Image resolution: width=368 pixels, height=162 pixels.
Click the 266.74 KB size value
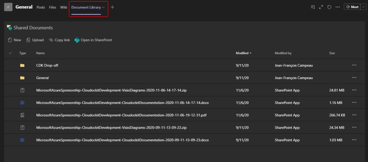coord(337,115)
